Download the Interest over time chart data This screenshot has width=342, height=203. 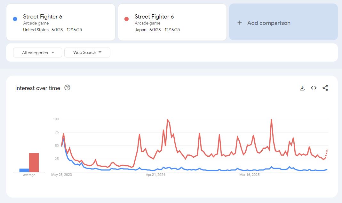coord(302,88)
